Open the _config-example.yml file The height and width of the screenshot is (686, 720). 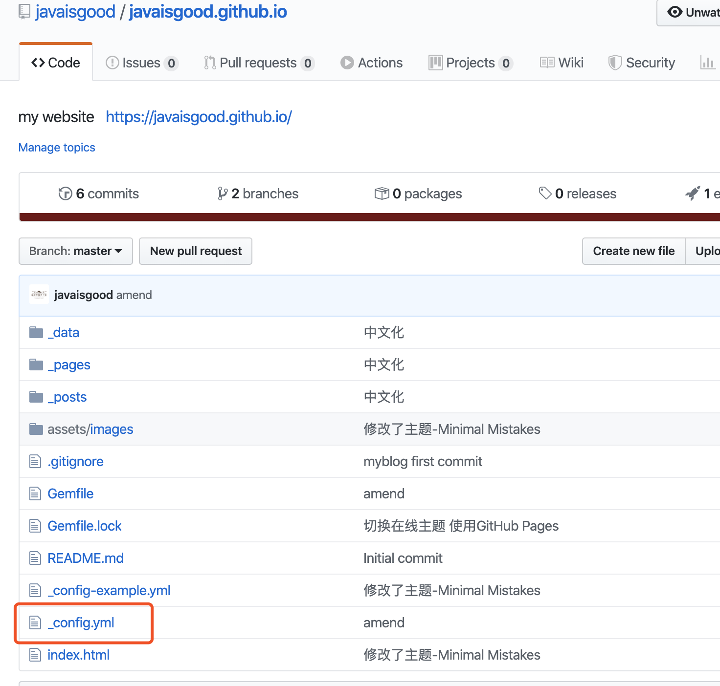point(109,591)
